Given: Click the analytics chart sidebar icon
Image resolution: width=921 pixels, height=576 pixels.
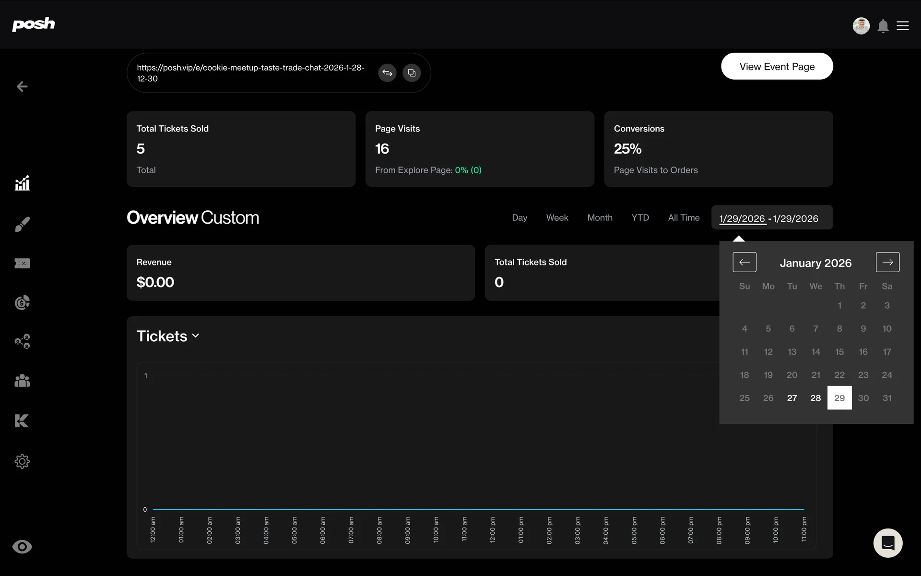Looking at the screenshot, I should click(x=22, y=183).
